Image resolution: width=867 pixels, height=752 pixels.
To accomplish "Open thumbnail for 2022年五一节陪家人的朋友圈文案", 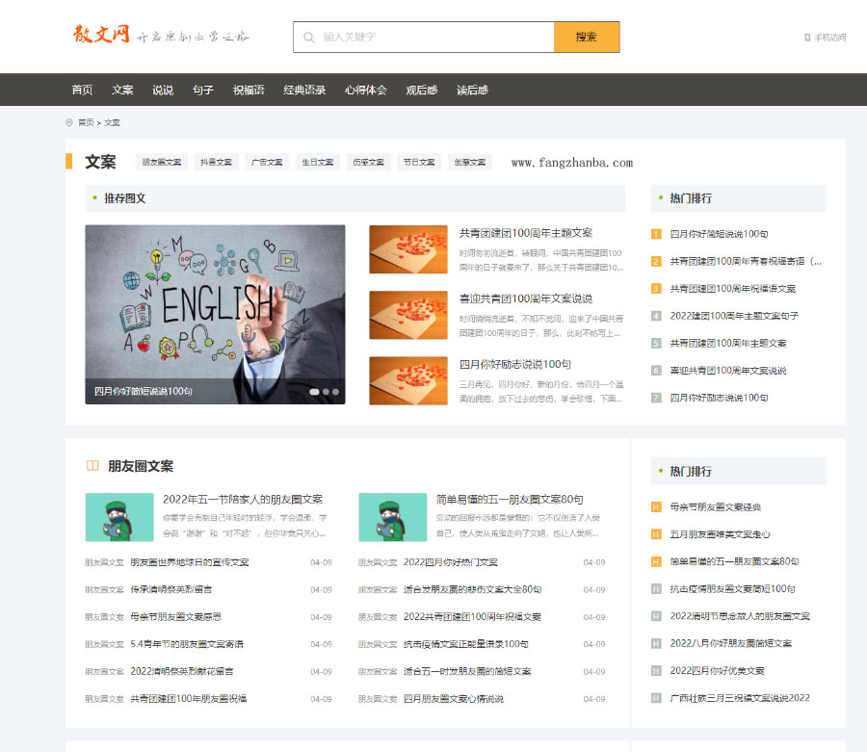I will (x=119, y=517).
